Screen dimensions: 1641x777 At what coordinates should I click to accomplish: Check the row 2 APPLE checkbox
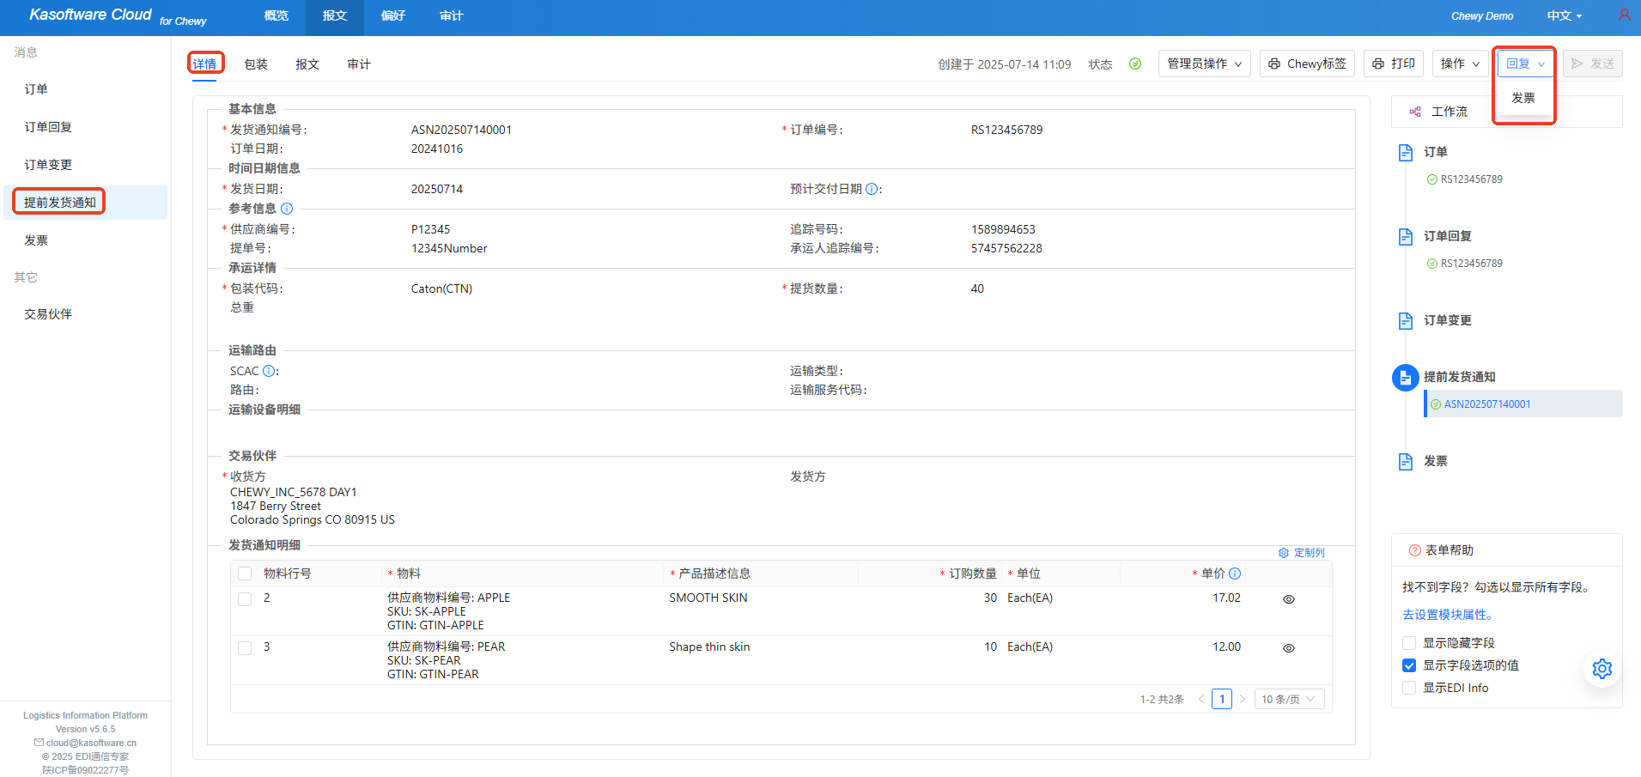(245, 599)
